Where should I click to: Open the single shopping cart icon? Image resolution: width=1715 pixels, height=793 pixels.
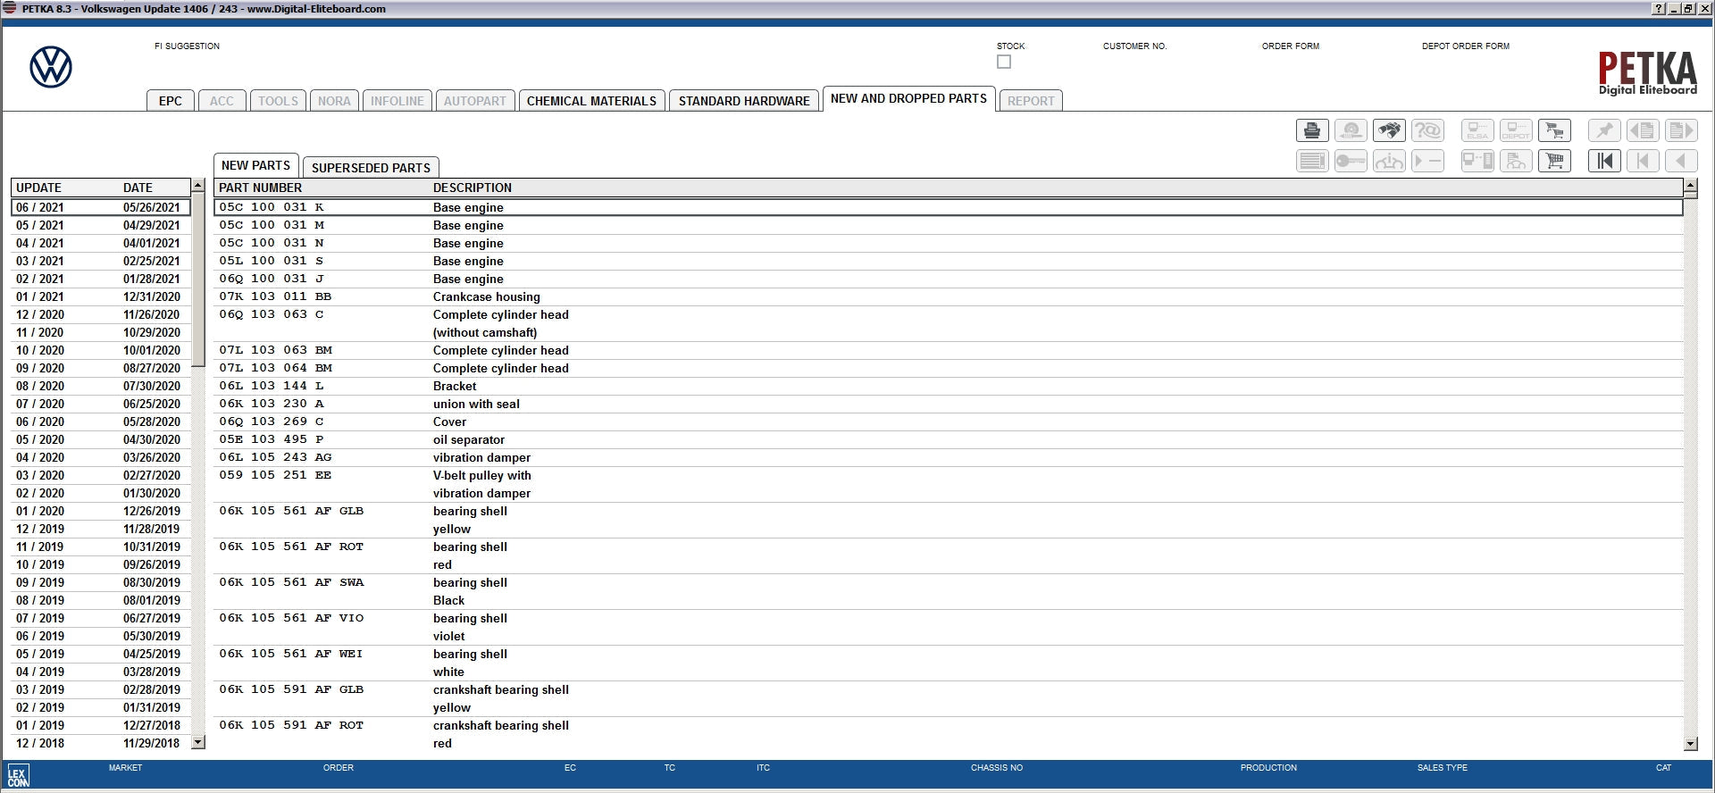tap(1554, 162)
